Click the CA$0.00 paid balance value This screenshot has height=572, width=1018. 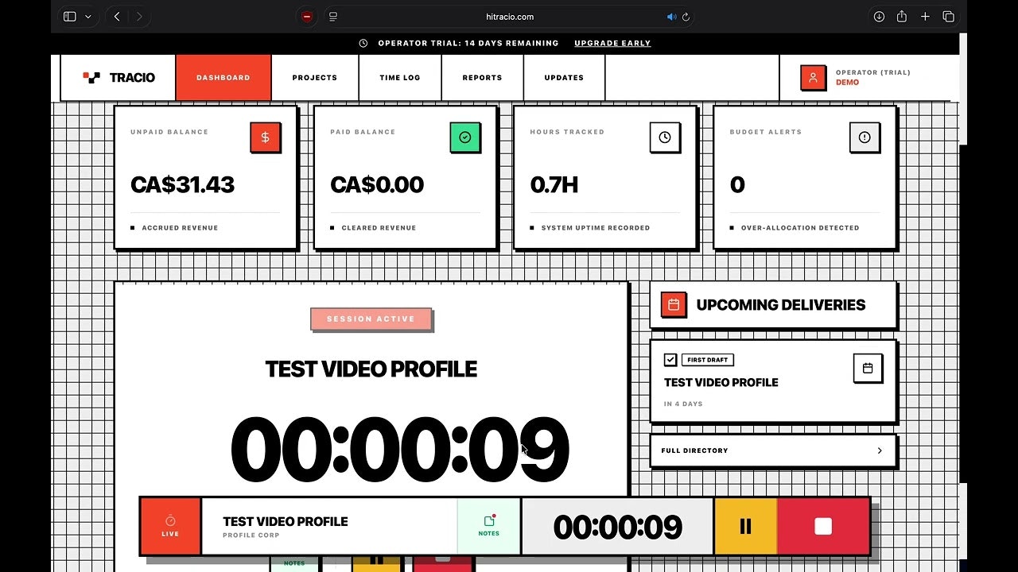(x=377, y=185)
